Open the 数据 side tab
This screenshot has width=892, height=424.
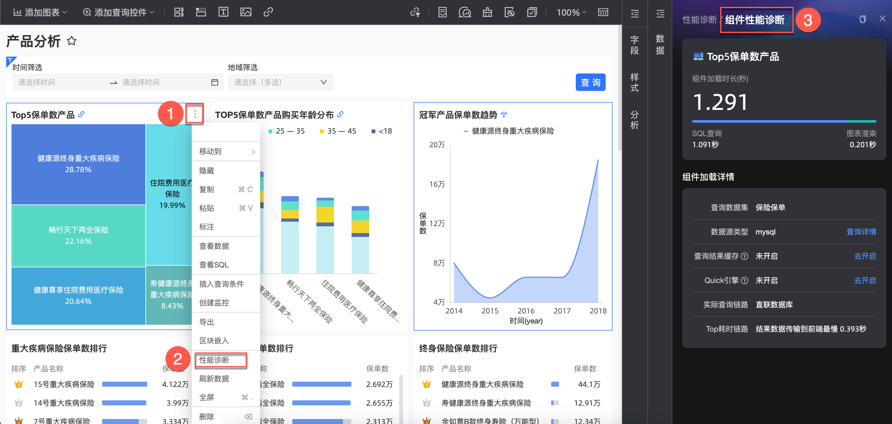click(x=660, y=44)
